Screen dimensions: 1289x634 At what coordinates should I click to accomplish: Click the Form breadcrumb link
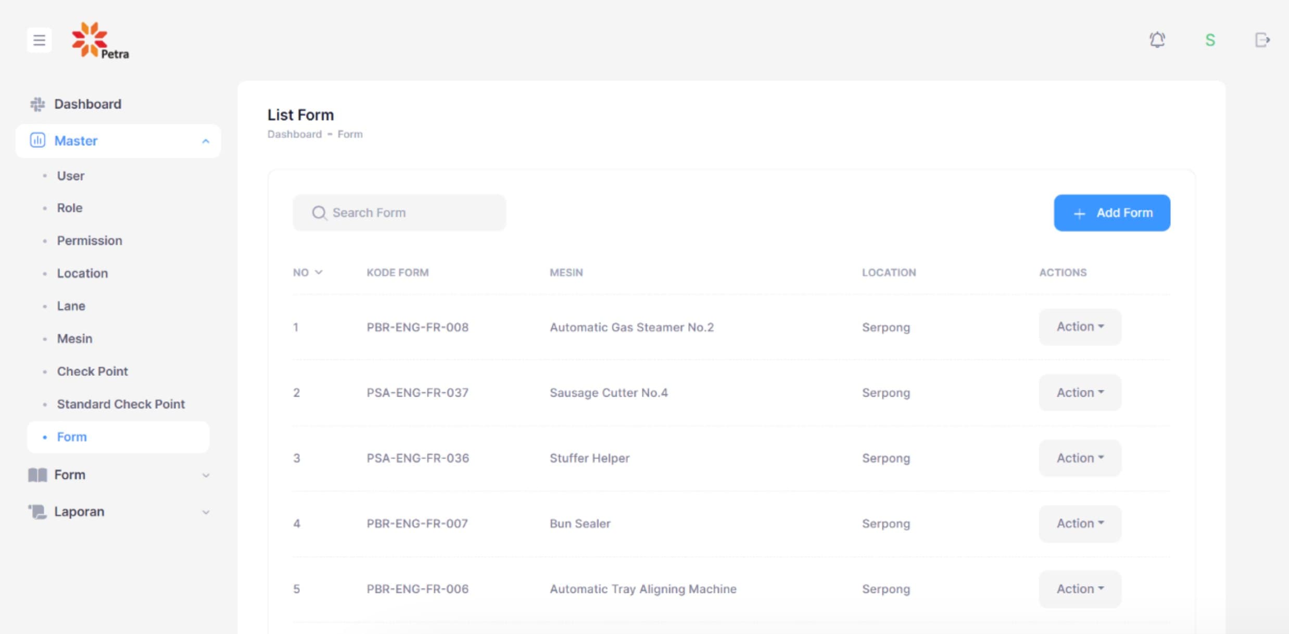pos(350,134)
